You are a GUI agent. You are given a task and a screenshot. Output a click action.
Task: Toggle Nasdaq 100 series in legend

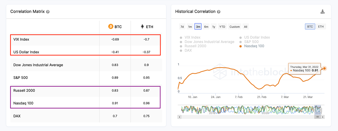pos(252,46)
